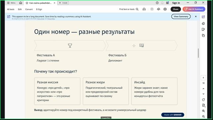The height and width of the screenshot is (120, 213).
Task: Click the current page number 4 box
Action: point(203,78)
